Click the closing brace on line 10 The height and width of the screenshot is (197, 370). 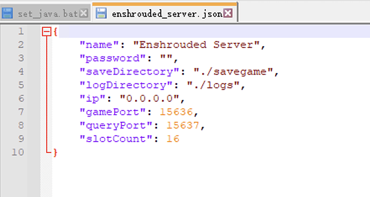[x=55, y=152]
